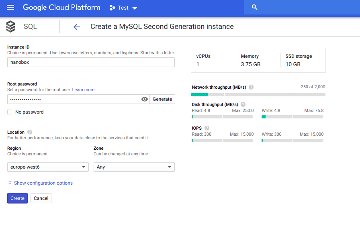Click the Cancel button

point(41,198)
